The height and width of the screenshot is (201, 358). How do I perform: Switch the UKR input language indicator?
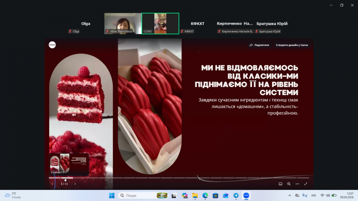tap(313, 196)
